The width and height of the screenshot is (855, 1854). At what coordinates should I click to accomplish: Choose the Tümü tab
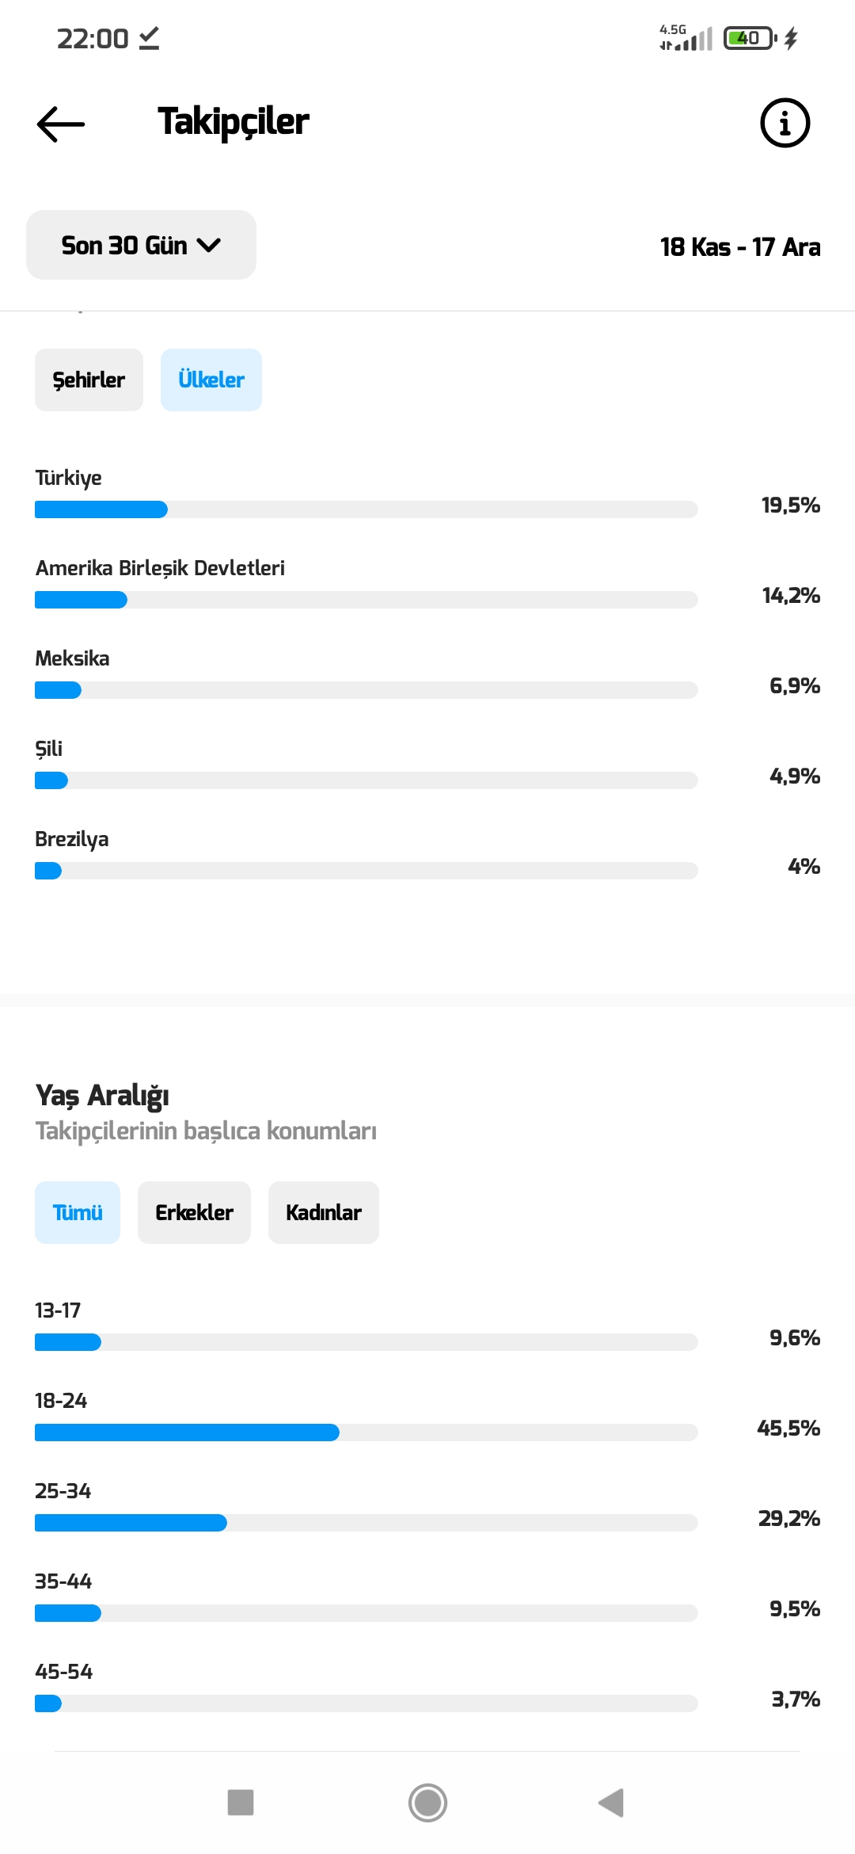pyautogui.click(x=78, y=1212)
